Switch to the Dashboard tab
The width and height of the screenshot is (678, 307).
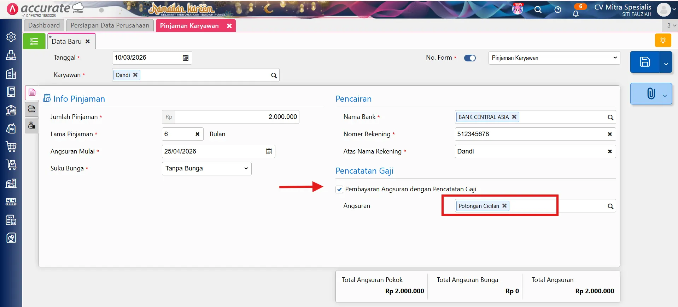(44, 25)
